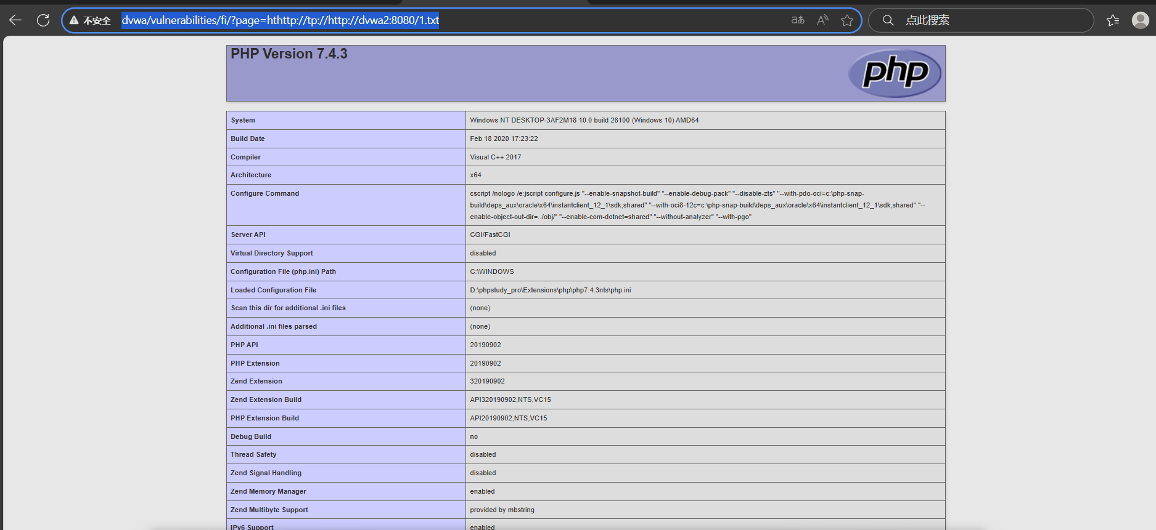This screenshot has height=530, width=1156.
Task: Select the Architecture label
Action: coord(251,175)
